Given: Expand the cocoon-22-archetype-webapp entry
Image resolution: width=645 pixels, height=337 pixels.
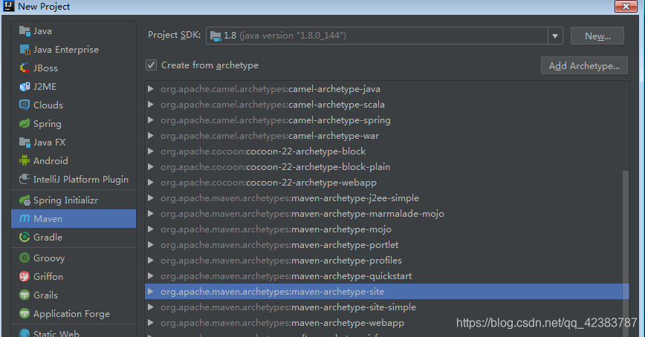Looking at the screenshot, I should pyautogui.click(x=151, y=183).
